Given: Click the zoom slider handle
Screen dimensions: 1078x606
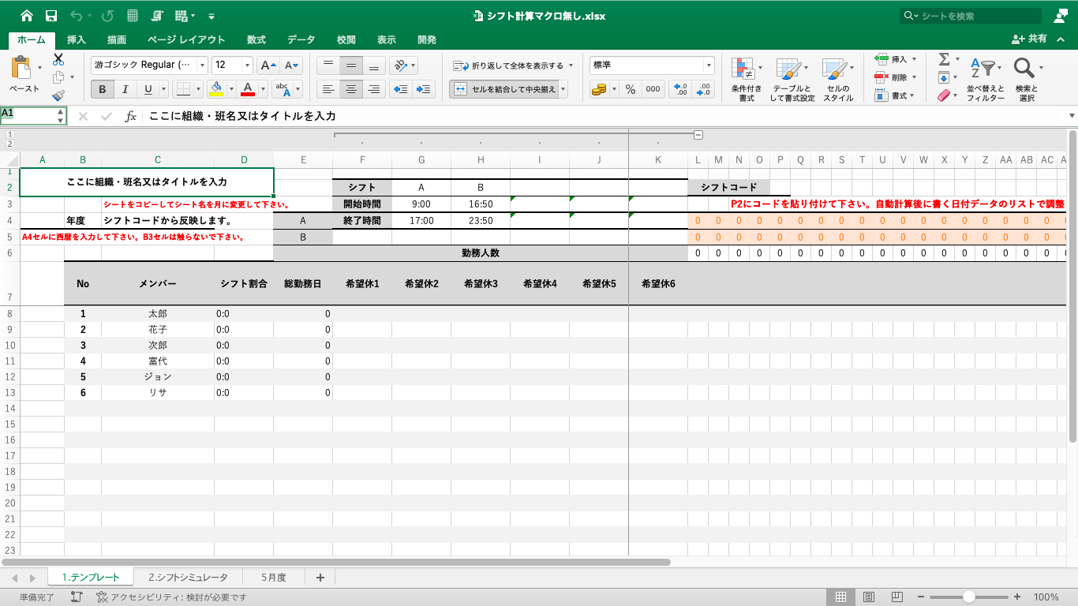Looking at the screenshot, I should pos(968,597).
